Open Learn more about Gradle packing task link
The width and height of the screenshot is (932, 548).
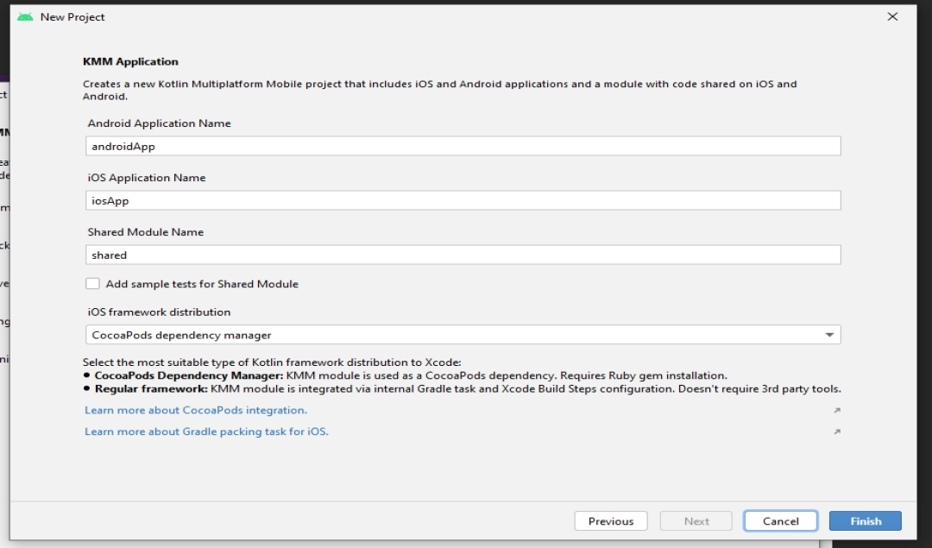pyautogui.click(x=206, y=431)
